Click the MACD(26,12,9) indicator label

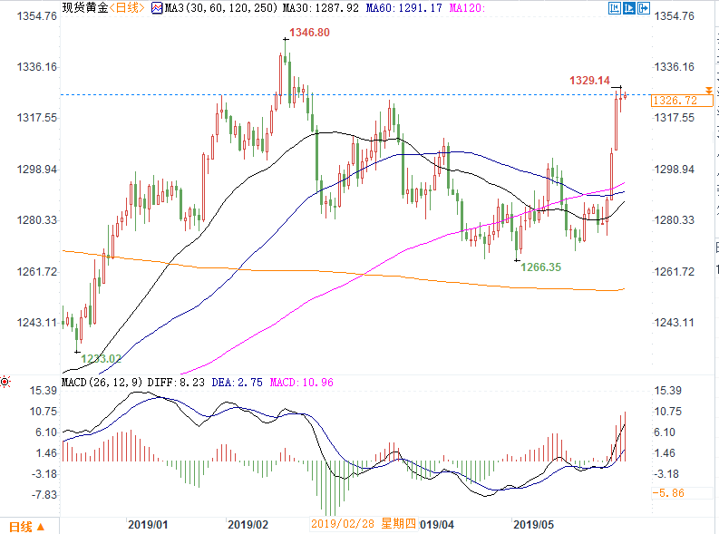click(103, 383)
